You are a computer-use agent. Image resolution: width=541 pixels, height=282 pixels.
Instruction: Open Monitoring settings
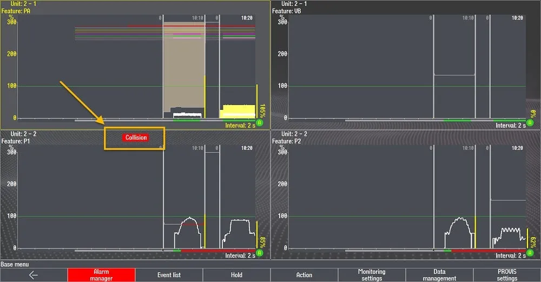[x=372, y=275]
